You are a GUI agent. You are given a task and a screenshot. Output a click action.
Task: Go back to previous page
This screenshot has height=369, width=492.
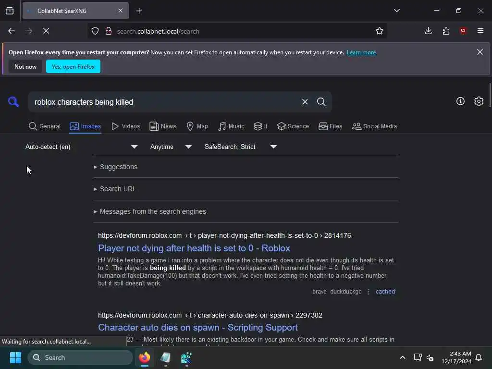(x=12, y=31)
